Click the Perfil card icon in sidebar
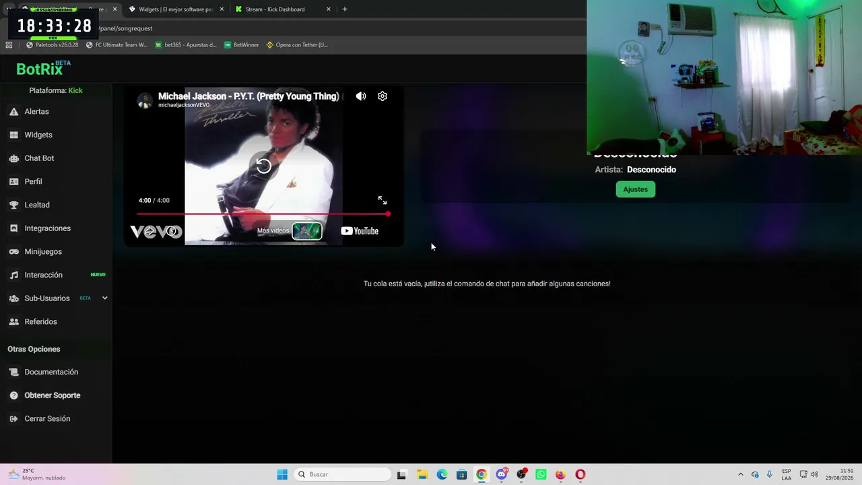The width and height of the screenshot is (862, 485). [x=13, y=182]
